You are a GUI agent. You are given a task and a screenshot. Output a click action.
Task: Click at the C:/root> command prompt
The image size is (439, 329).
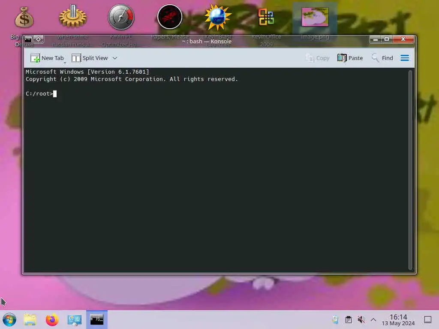point(39,94)
